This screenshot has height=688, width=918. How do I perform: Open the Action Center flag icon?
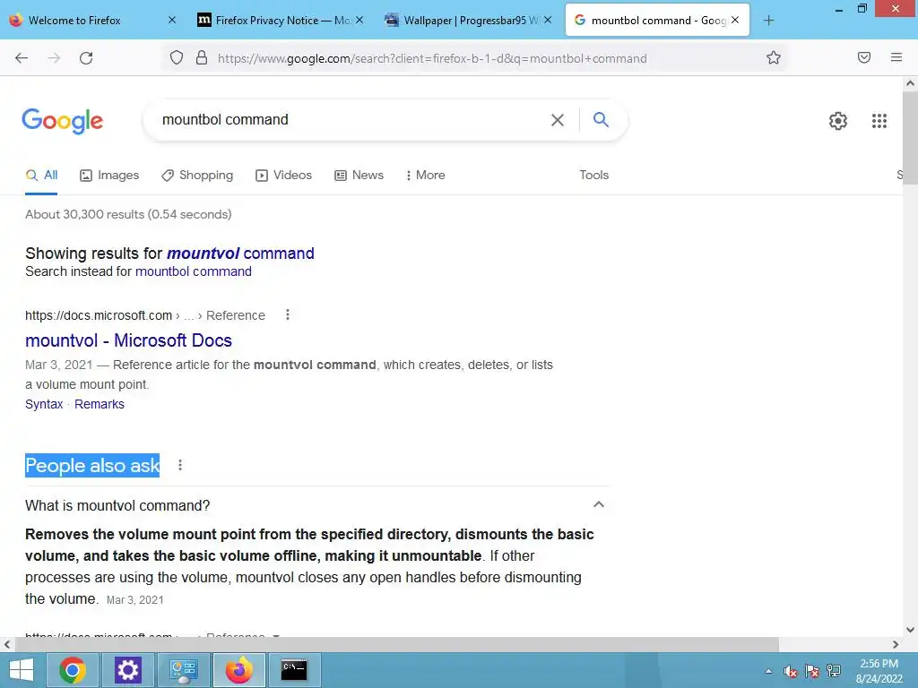click(812, 671)
